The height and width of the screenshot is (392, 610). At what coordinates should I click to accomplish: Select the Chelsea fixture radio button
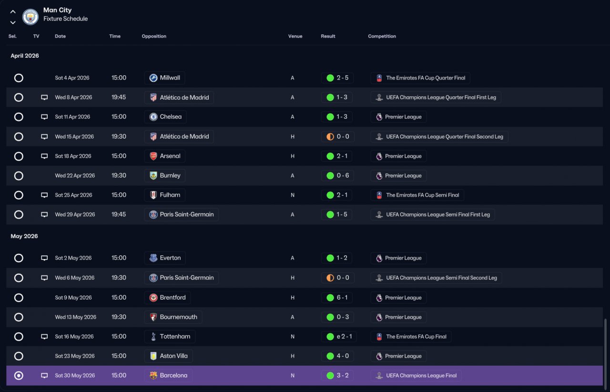click(x=19, y=117)
